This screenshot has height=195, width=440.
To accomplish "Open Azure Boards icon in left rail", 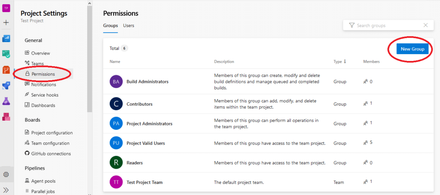I will [x=6, y=38].
